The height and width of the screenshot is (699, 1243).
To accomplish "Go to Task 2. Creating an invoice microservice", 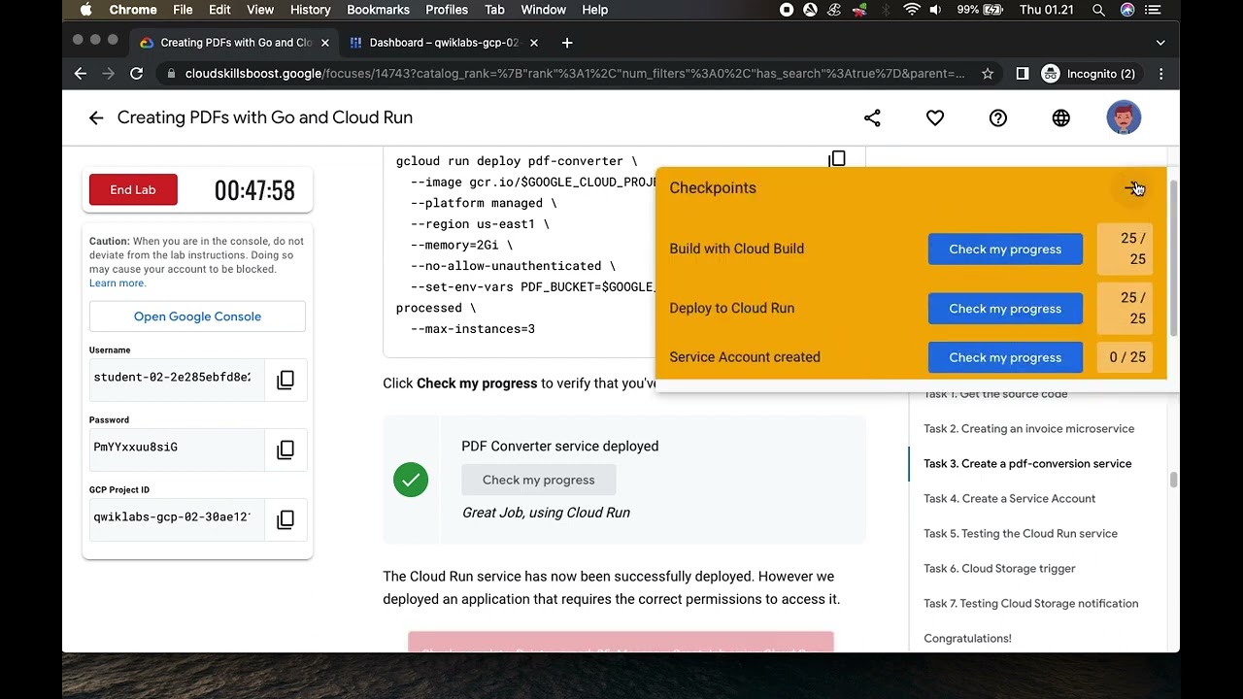I will pyautogui.click(x=1029, y=428).
